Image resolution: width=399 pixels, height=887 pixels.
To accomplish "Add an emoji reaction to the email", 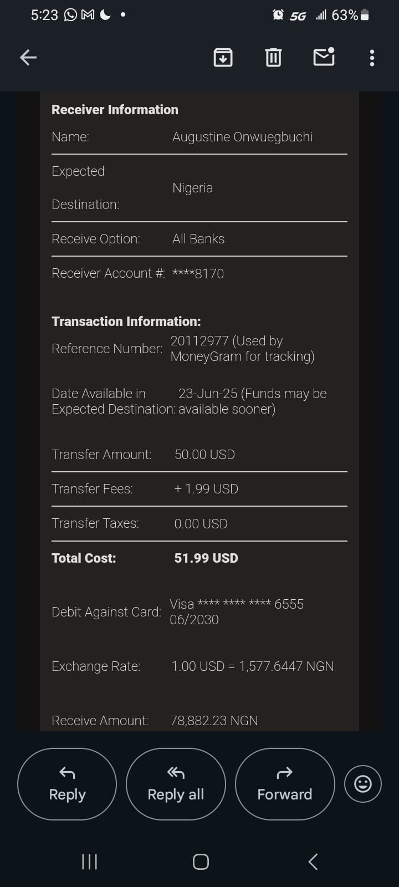I will (363, 784).
